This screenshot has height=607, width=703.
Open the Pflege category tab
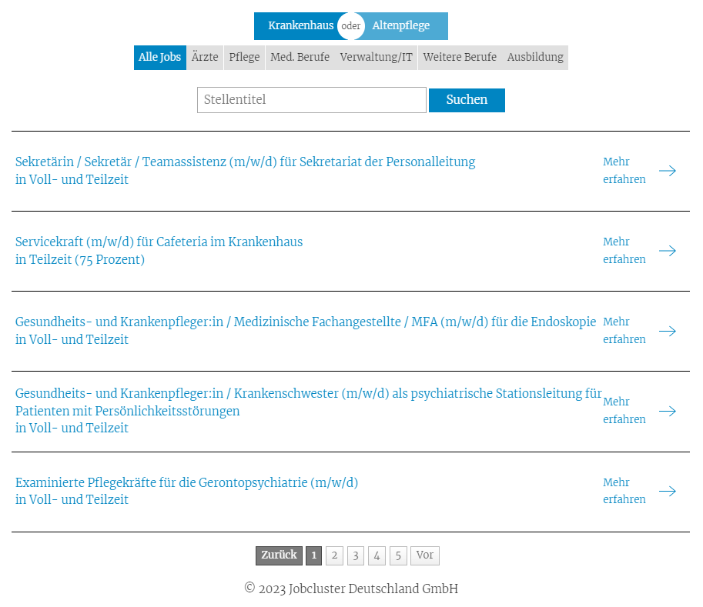click(x=244, y=58)
